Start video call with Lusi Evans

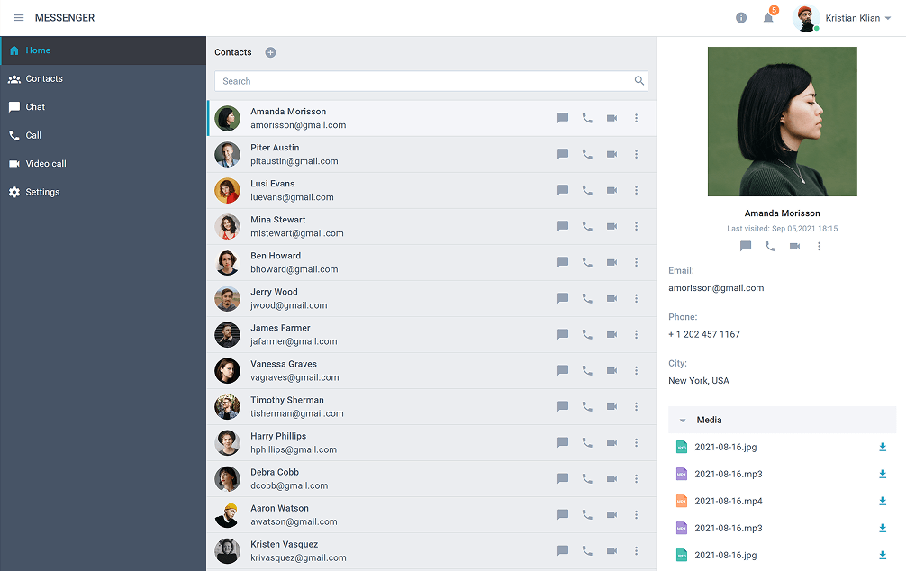[612, 190]
